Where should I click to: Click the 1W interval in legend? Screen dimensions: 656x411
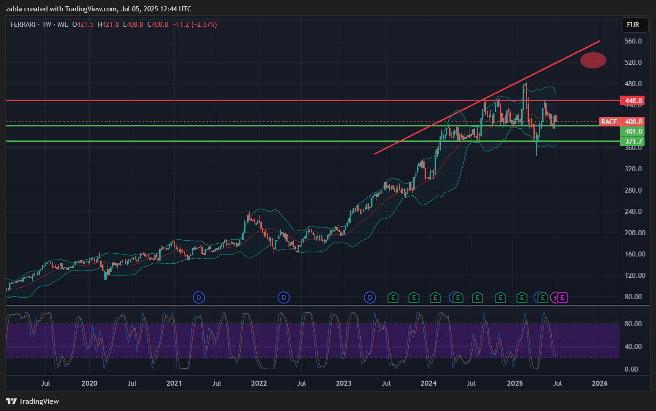point(47,24)
